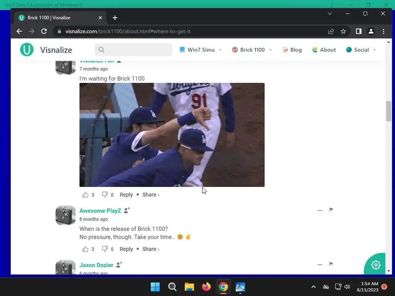This screenshot has width=395, height=296.
Task: Collapse Awesome PlayZ comment
Action: coord(320,210)
